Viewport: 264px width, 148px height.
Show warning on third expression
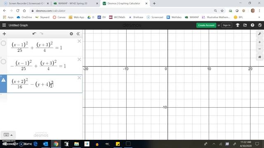3,80
